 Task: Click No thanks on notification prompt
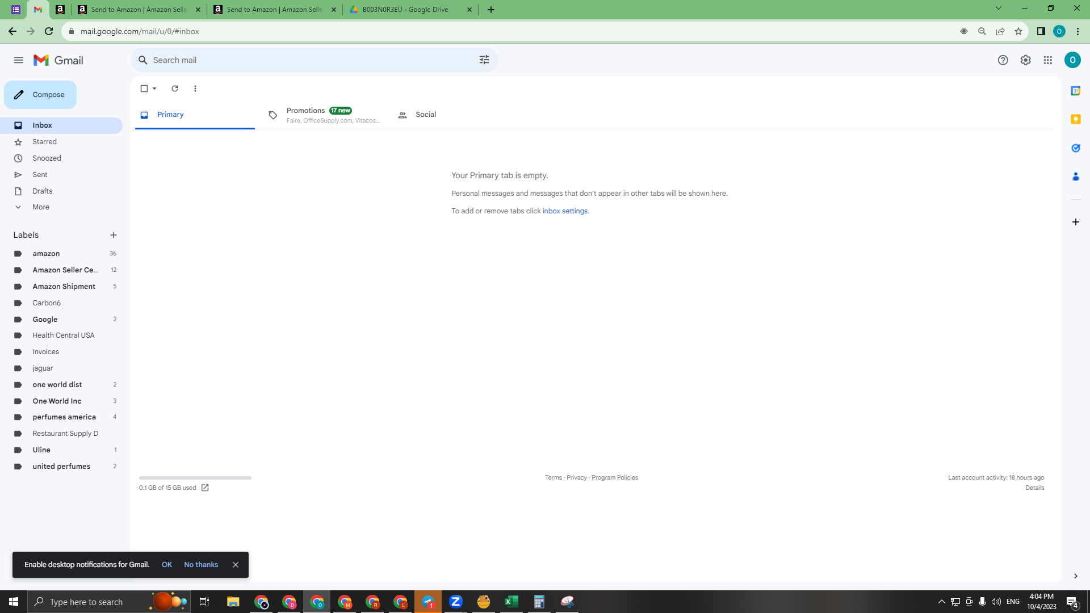tap(201, 565)
